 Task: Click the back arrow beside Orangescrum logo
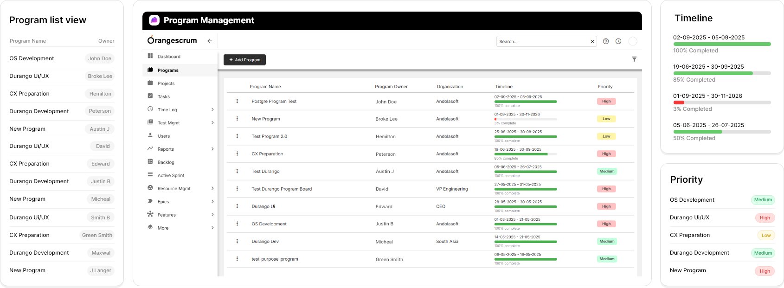[x=210, y=41]
